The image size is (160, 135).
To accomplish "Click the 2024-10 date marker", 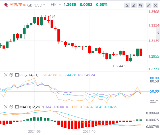I will point(89,132).
